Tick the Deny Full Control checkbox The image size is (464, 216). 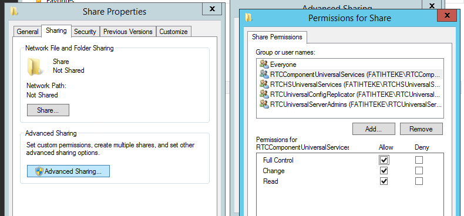coord(419,160)
